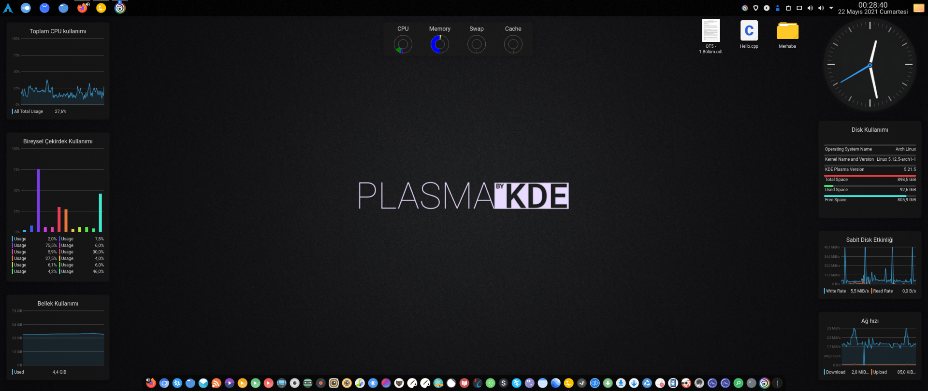Select the QT5 - 1.Bölüm.odt desktop file

[x=711, y=36]
